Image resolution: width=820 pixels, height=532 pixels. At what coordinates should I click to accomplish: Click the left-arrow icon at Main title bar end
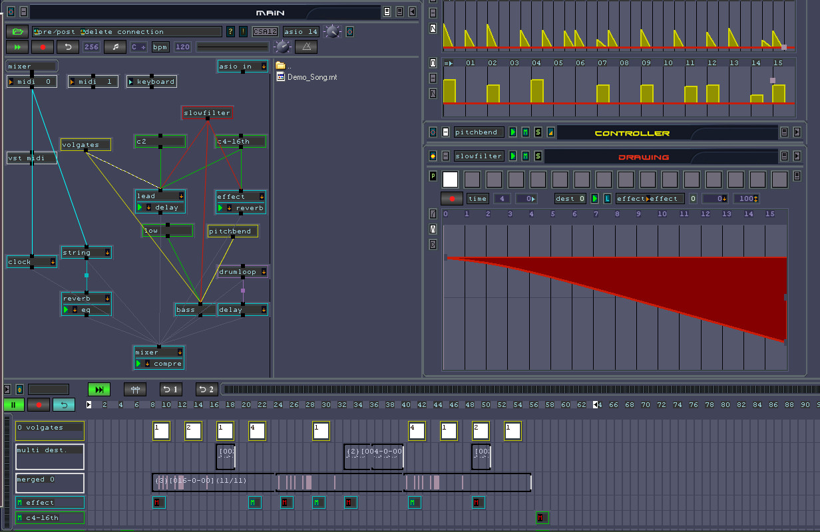coord(412,11)
